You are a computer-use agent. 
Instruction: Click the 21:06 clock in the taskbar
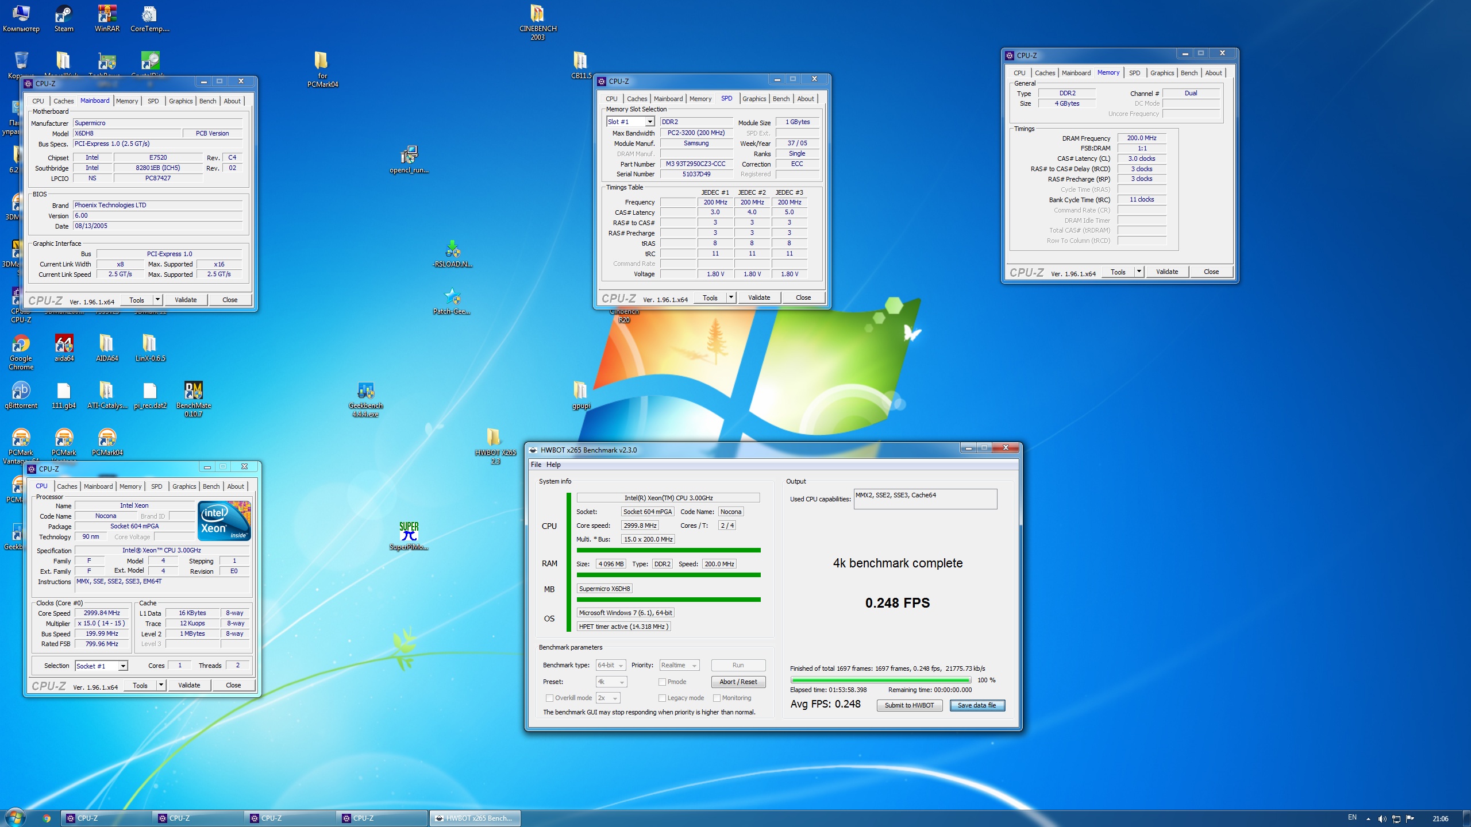[1440, 818]
